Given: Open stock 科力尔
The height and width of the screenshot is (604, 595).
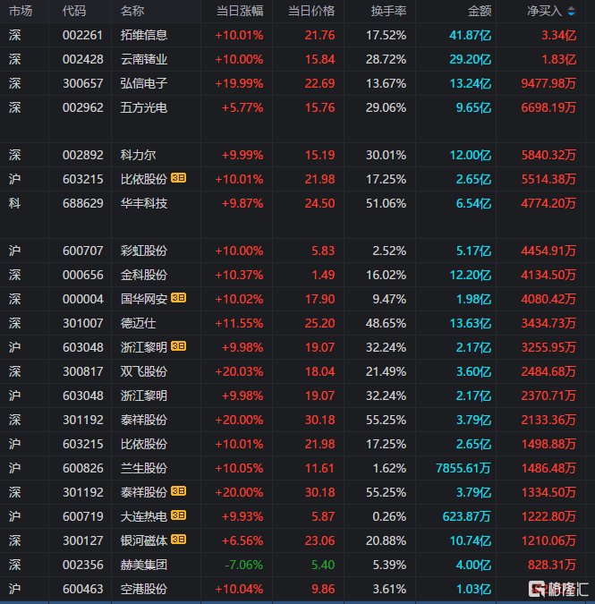Looking at the screenshot, I should (138, 155).
